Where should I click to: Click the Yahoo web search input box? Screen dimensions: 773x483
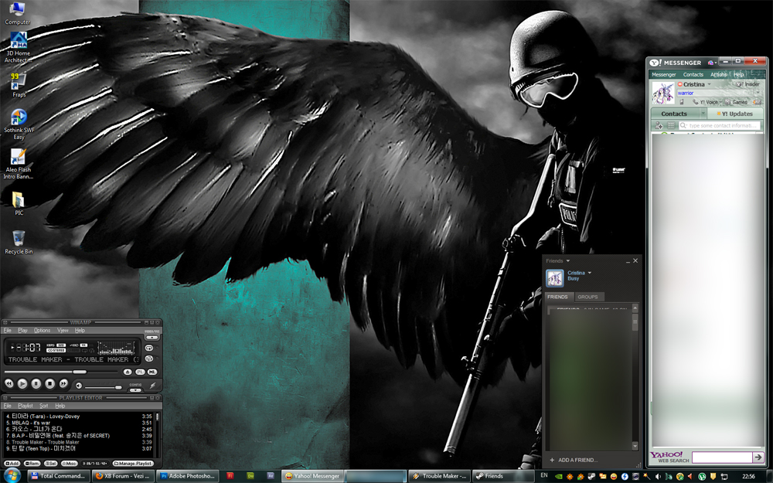pyautogui.click(x=722, y=457)
